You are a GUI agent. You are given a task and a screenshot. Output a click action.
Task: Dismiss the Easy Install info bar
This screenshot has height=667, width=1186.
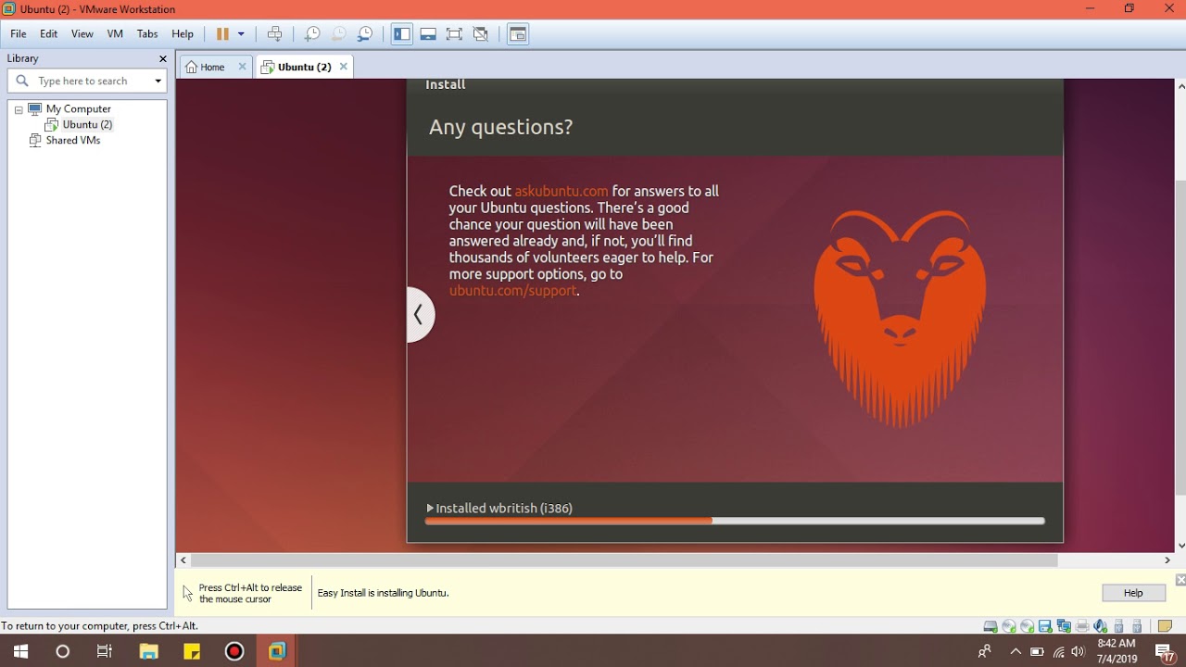(1180, 580)
